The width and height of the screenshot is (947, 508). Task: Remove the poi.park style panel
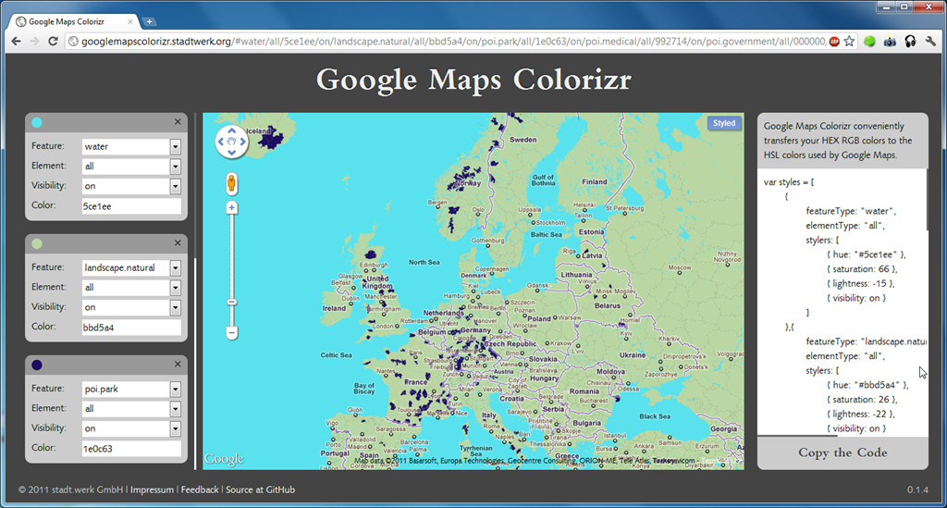(x=178, y=365)
